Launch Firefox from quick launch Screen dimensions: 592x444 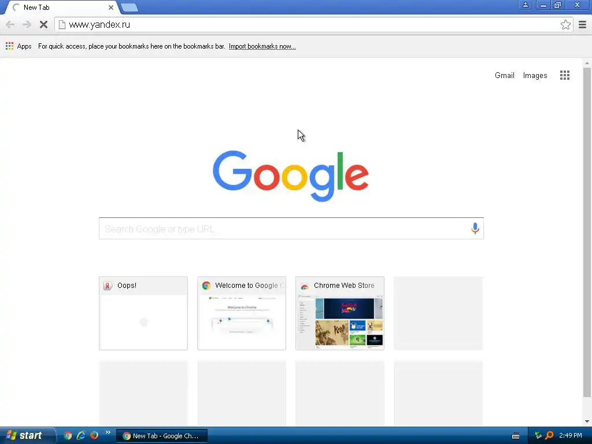click(x=94, y=435)
